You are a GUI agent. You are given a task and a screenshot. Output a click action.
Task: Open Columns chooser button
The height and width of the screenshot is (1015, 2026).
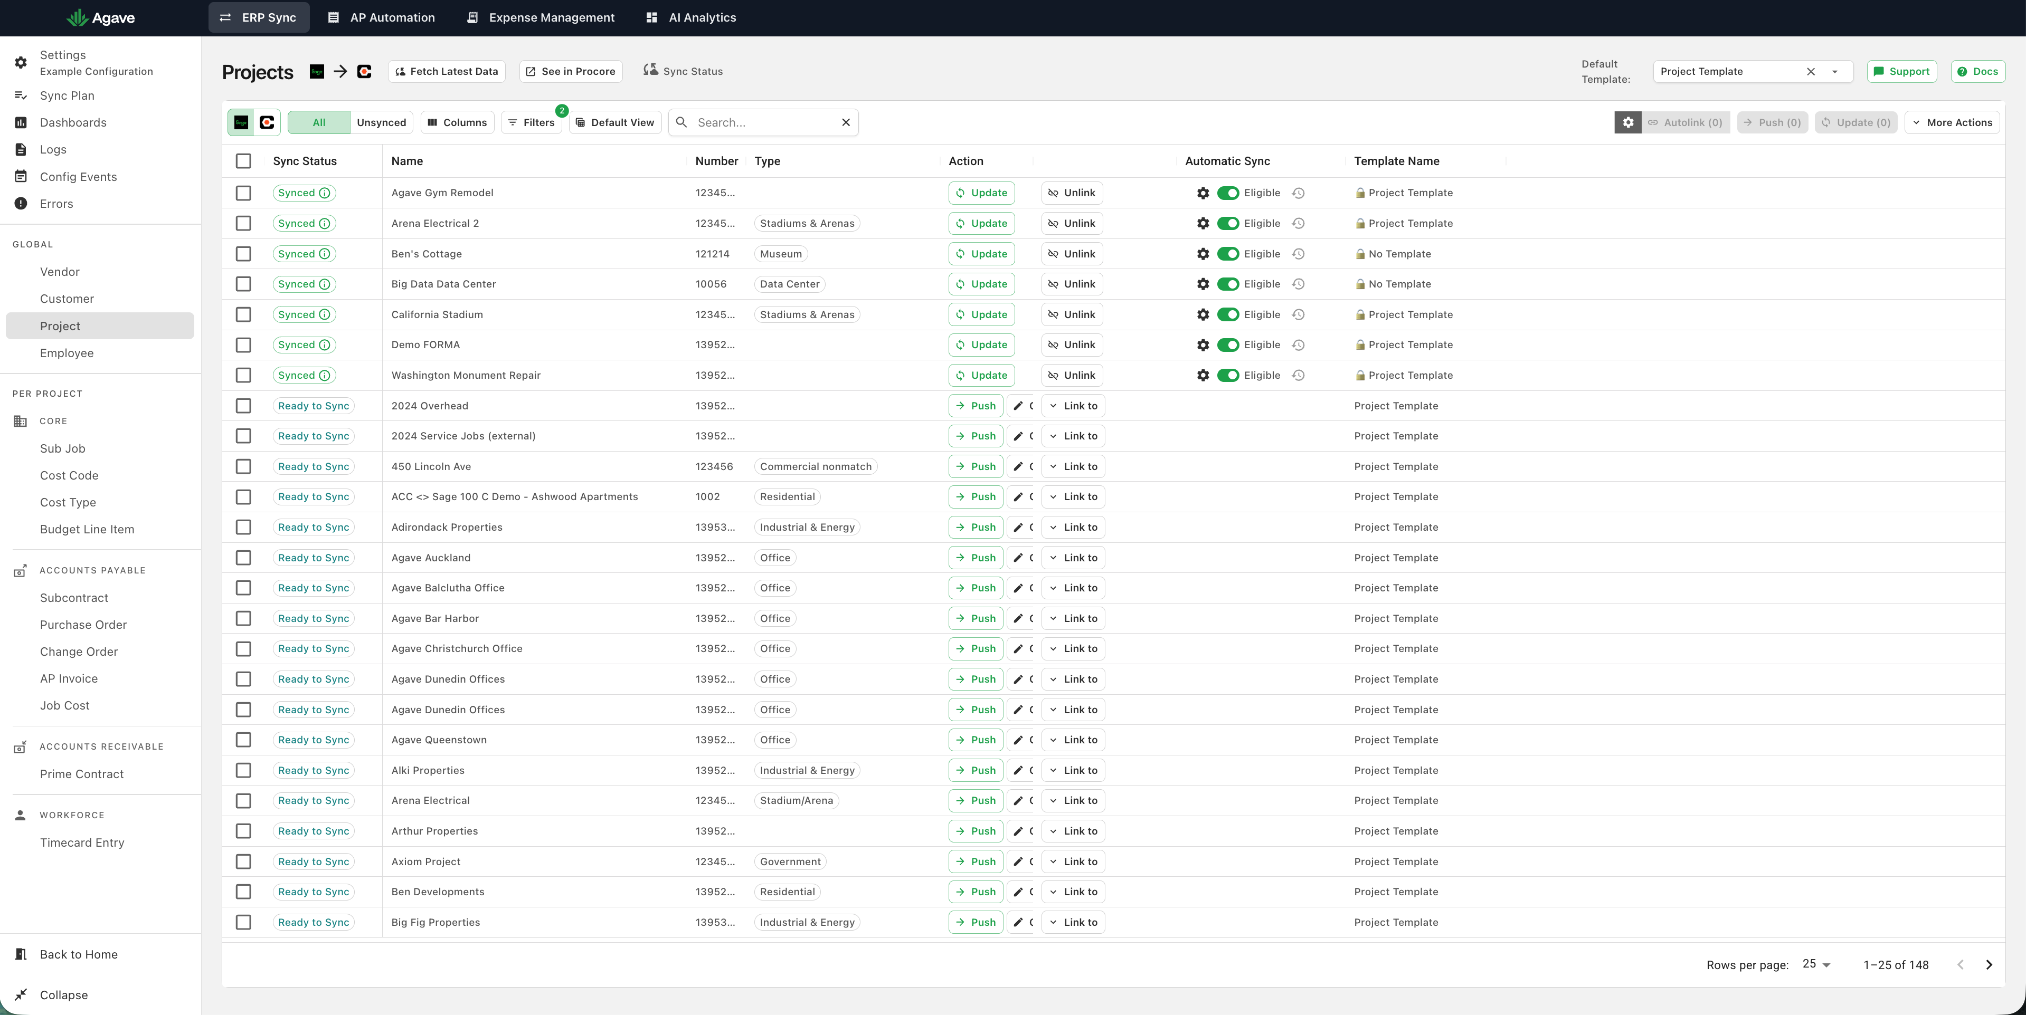tap(458, 122)
